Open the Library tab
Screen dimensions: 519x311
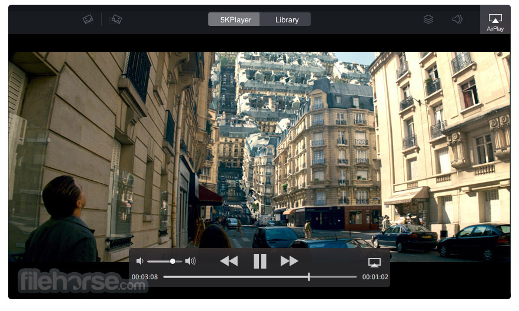285,19
